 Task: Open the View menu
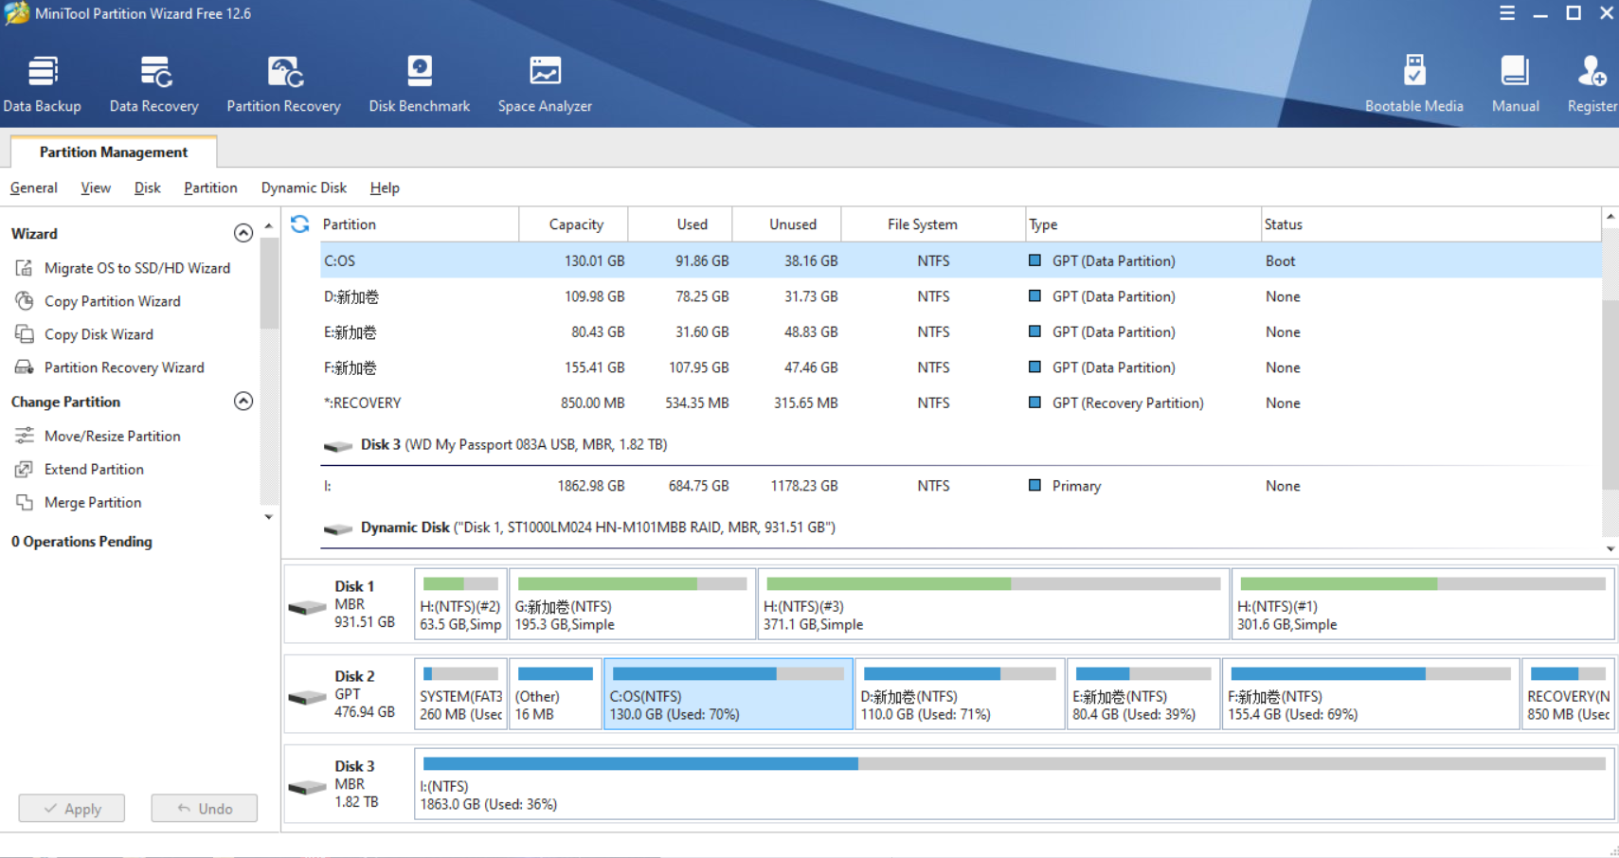point(96,188)
